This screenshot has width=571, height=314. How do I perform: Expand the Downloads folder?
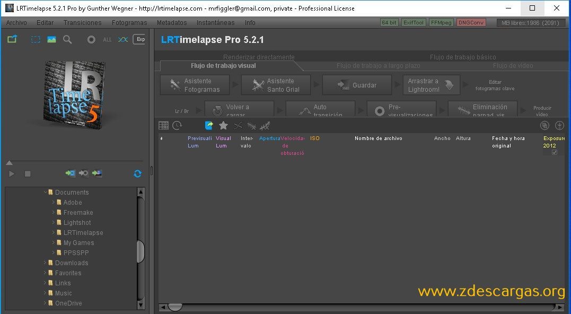45,263
